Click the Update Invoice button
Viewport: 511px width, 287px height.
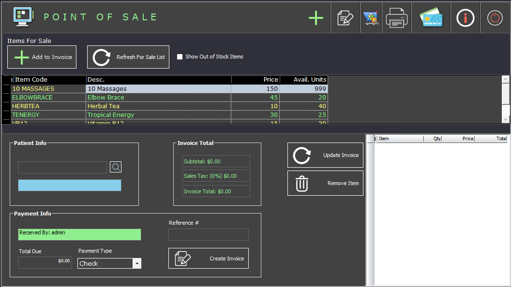pyautogui.click(x=325, y=155)
